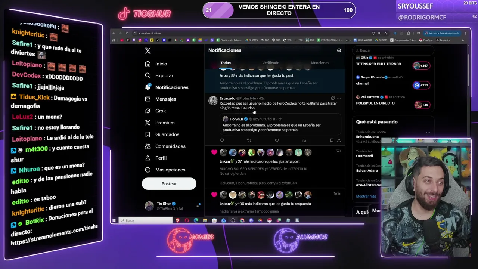Open Inicio home icon in sidebar
Screen dimensions: 478x269
pos(148,64)
